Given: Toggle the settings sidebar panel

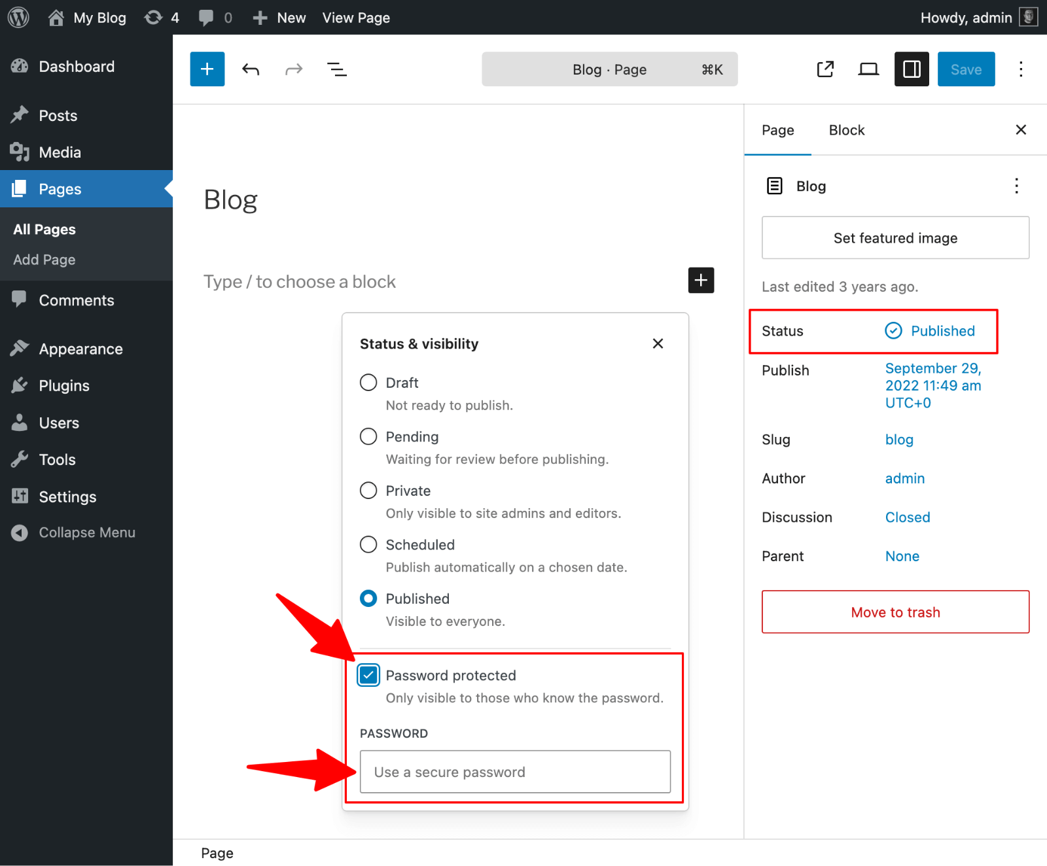Looking at the screenshot, I should tap(911, 69).
